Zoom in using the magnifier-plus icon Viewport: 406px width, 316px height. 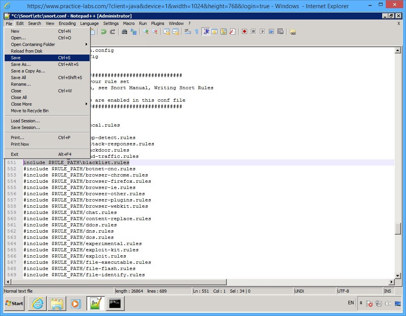point(146,31)
